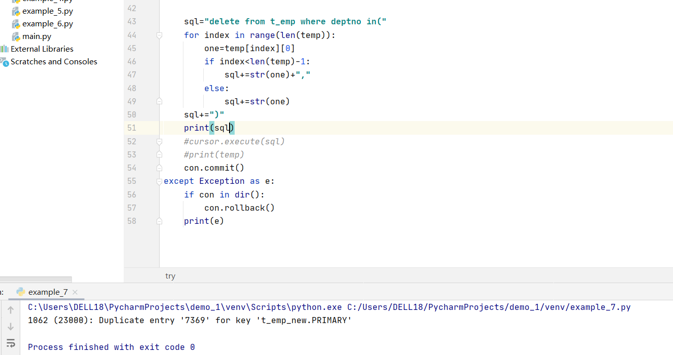Open example_6.py in the project tree
Screen dimensions: 673x355
pyautogui.click(x=47, y=24)
